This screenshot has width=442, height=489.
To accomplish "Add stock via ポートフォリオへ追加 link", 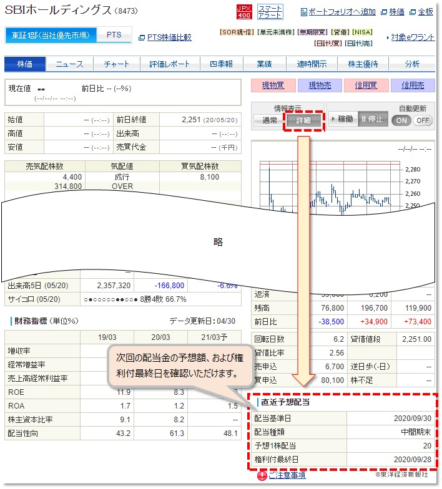I will click(x=342, y=12).
